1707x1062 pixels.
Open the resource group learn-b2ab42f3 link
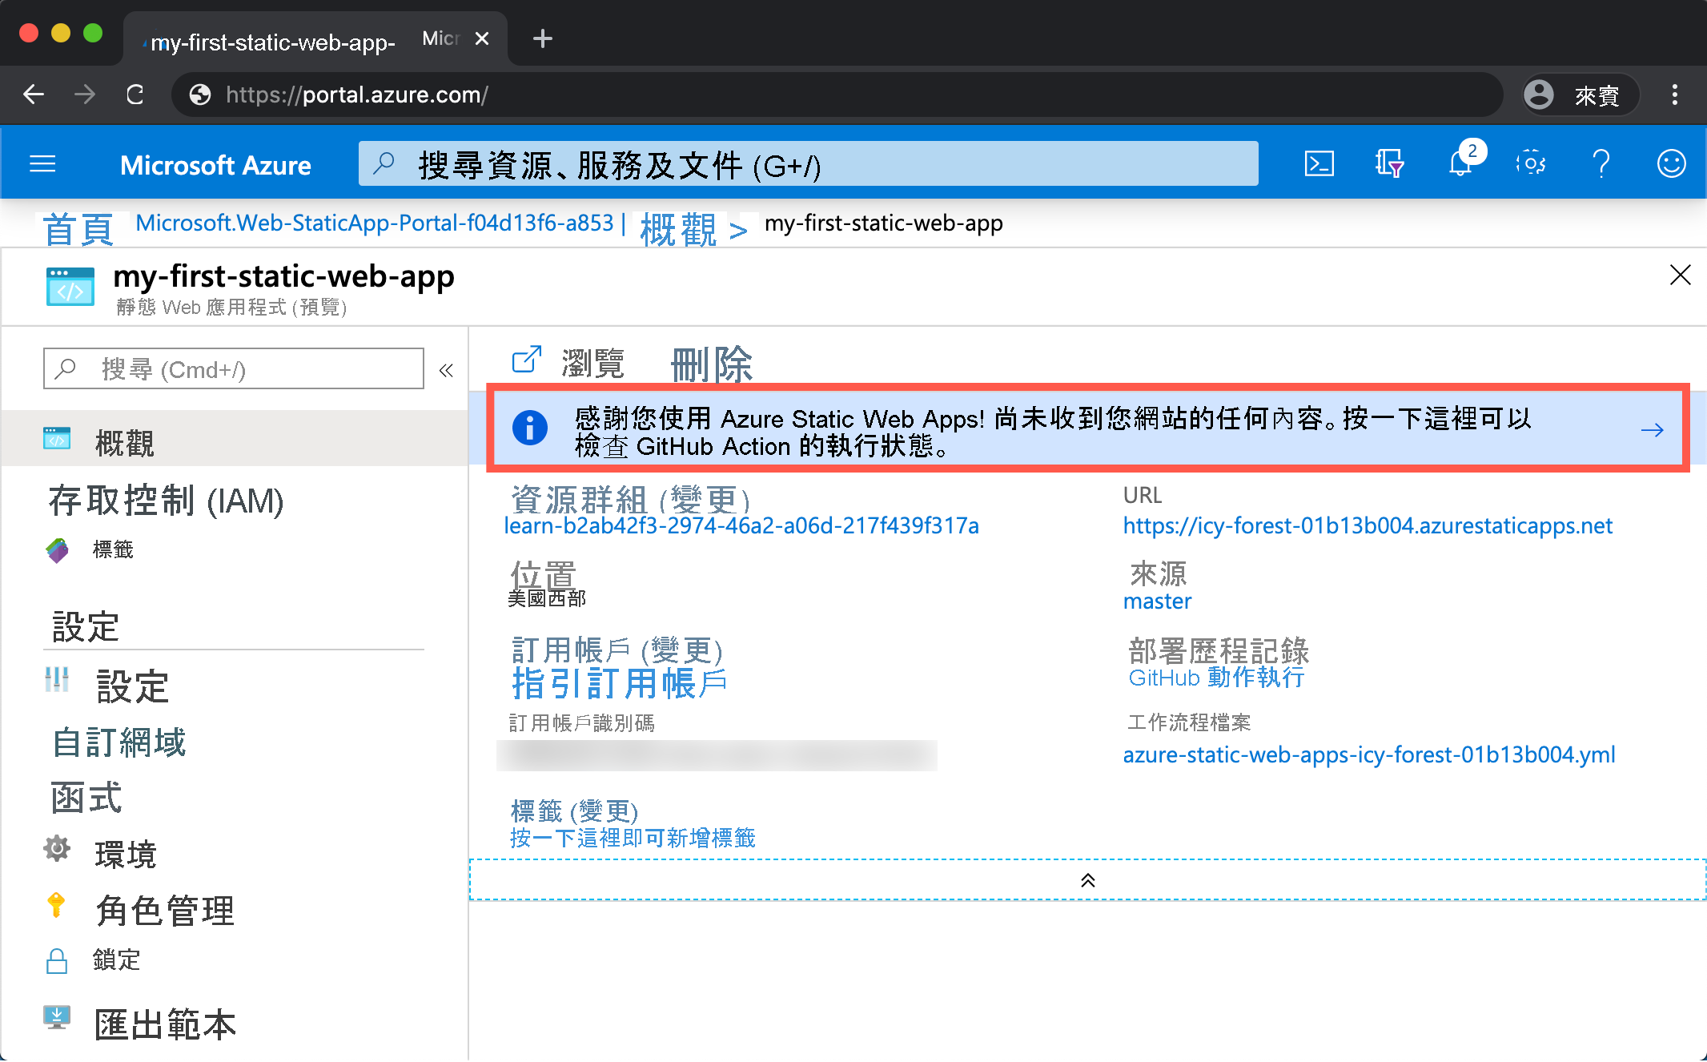(741, 525)
